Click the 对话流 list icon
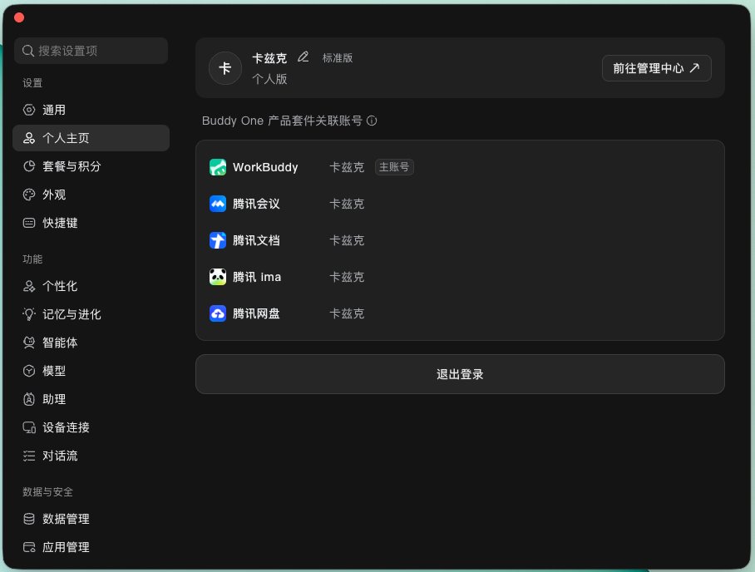The height and width of the screenshot is (572, 755). [29, 456]
